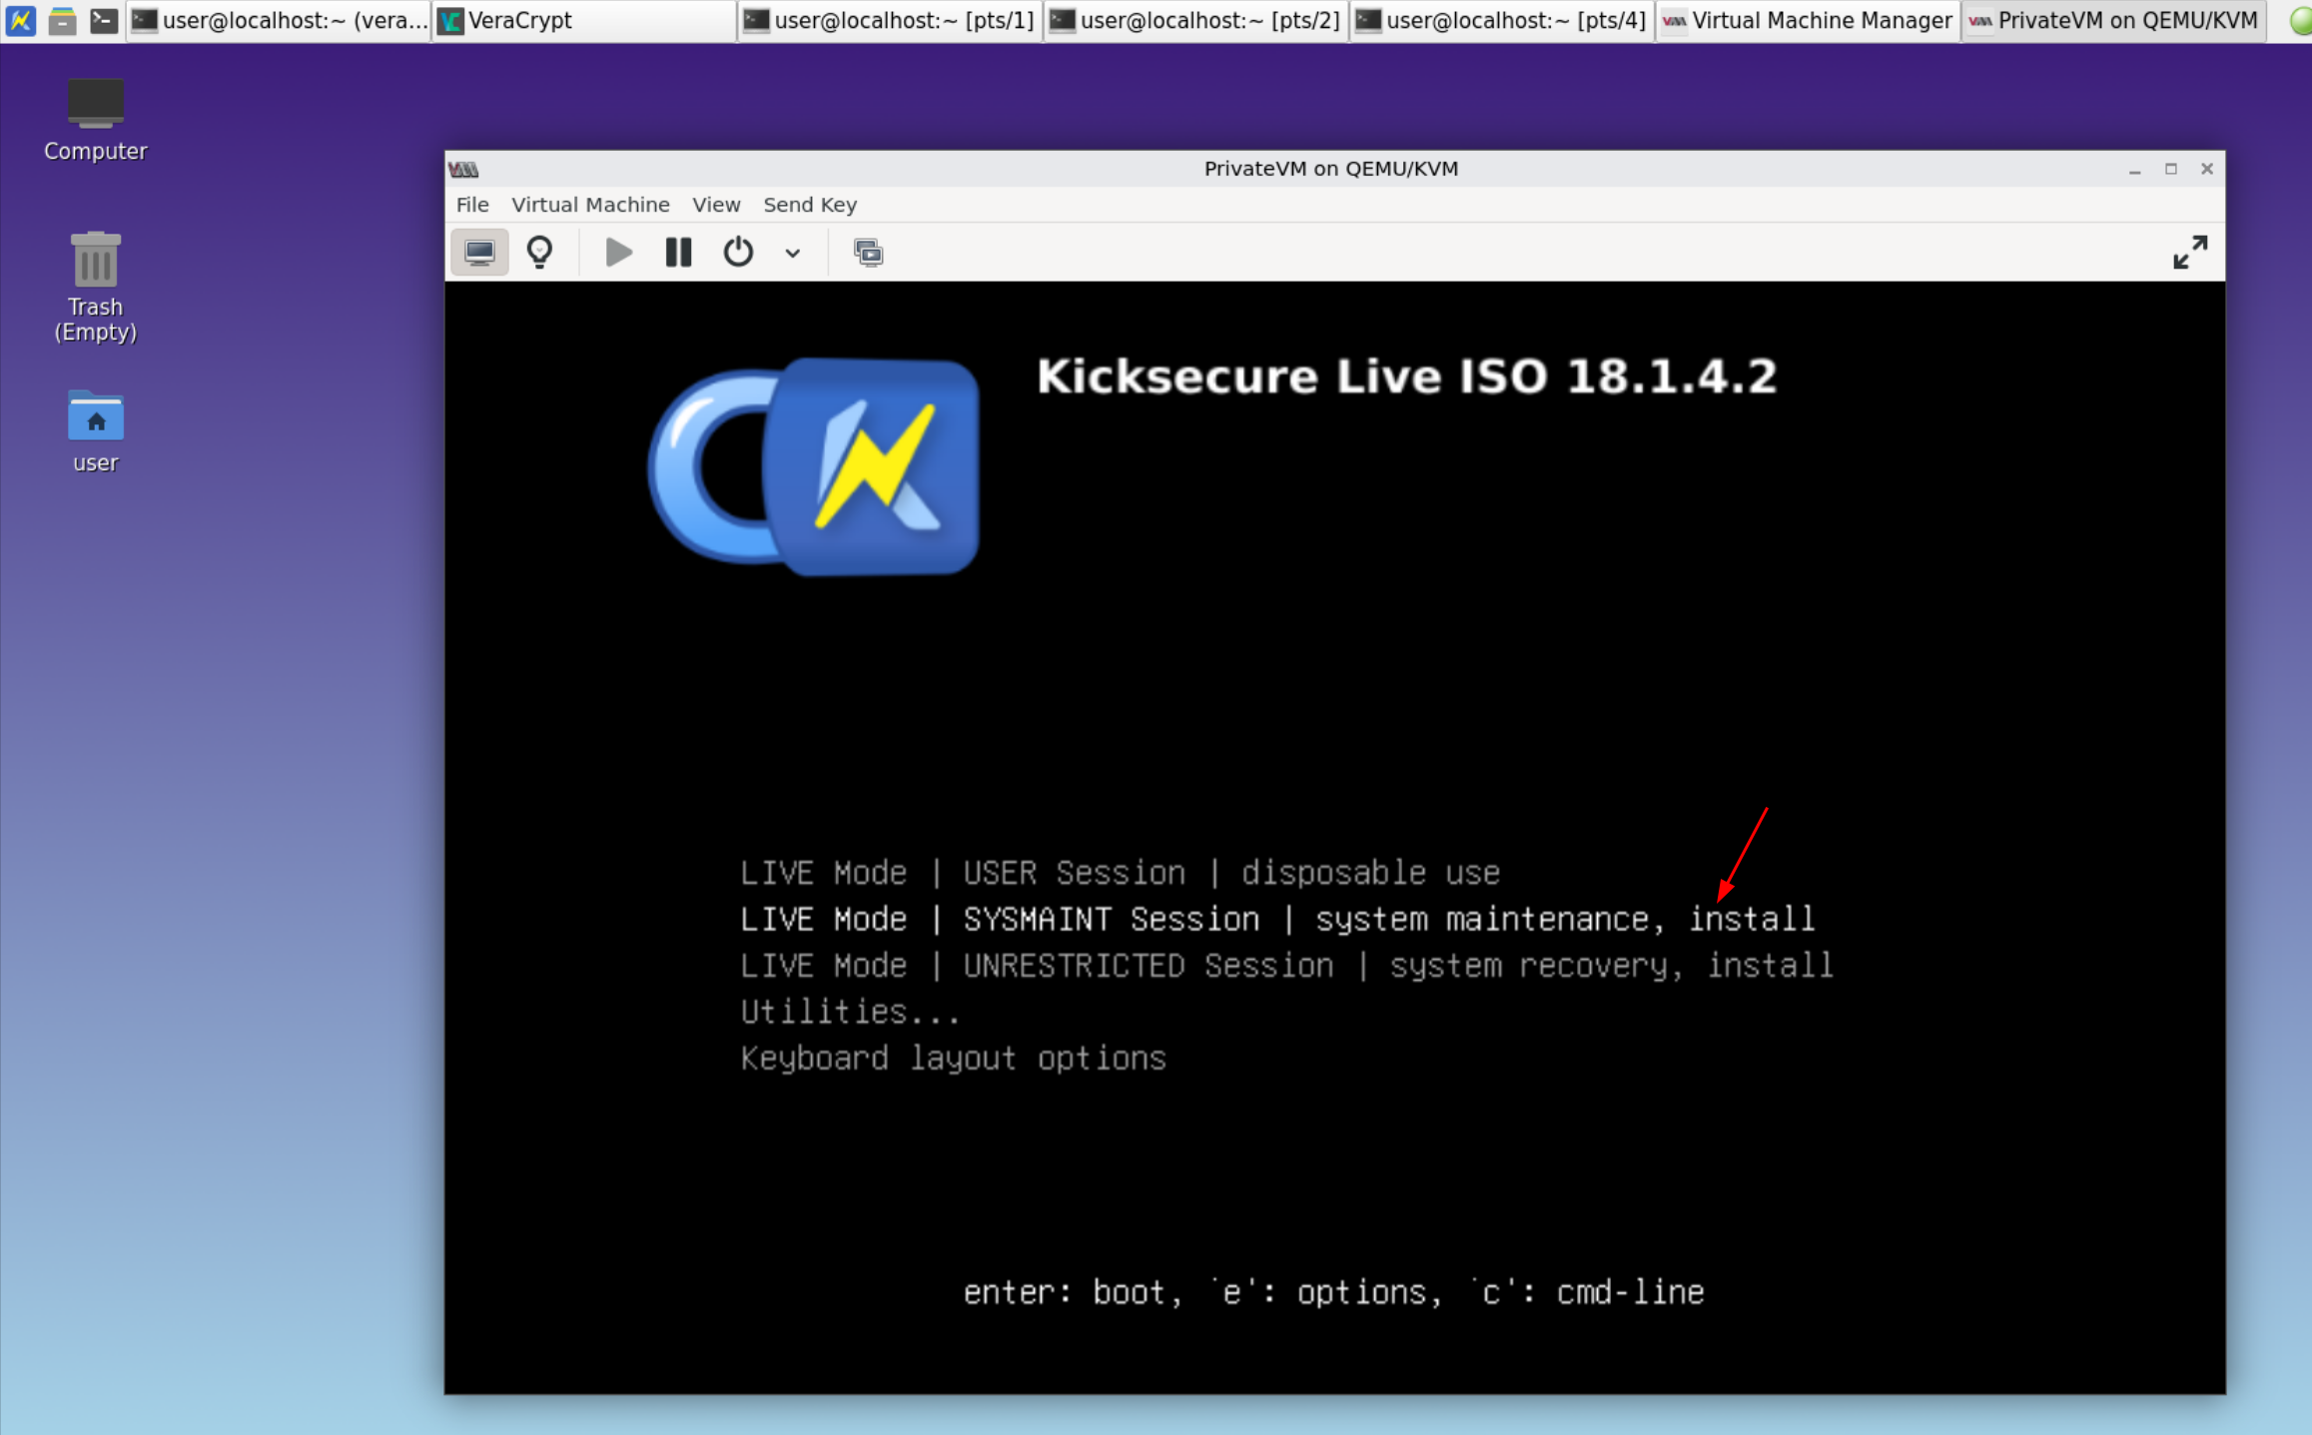
Task: Switch to the VeraCrypt taskbar window
Action: pos(584,20)
